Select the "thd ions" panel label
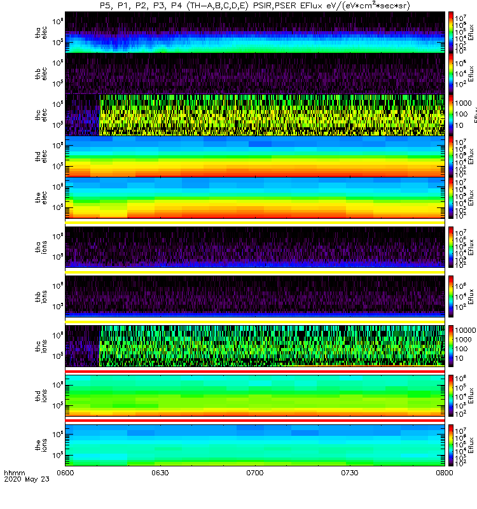 click(41, 396)
